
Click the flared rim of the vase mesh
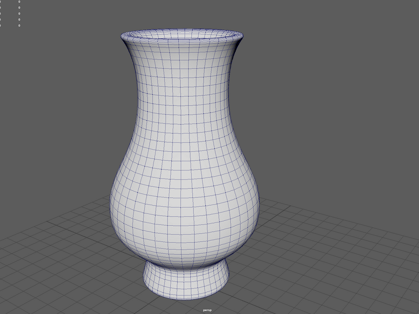click(x=182, y=36)
